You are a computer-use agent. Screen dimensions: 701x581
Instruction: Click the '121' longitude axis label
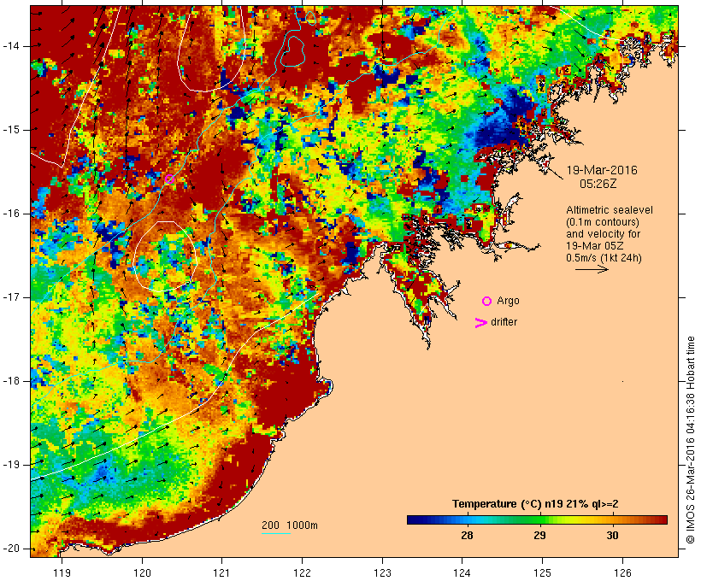pos(221,573)
